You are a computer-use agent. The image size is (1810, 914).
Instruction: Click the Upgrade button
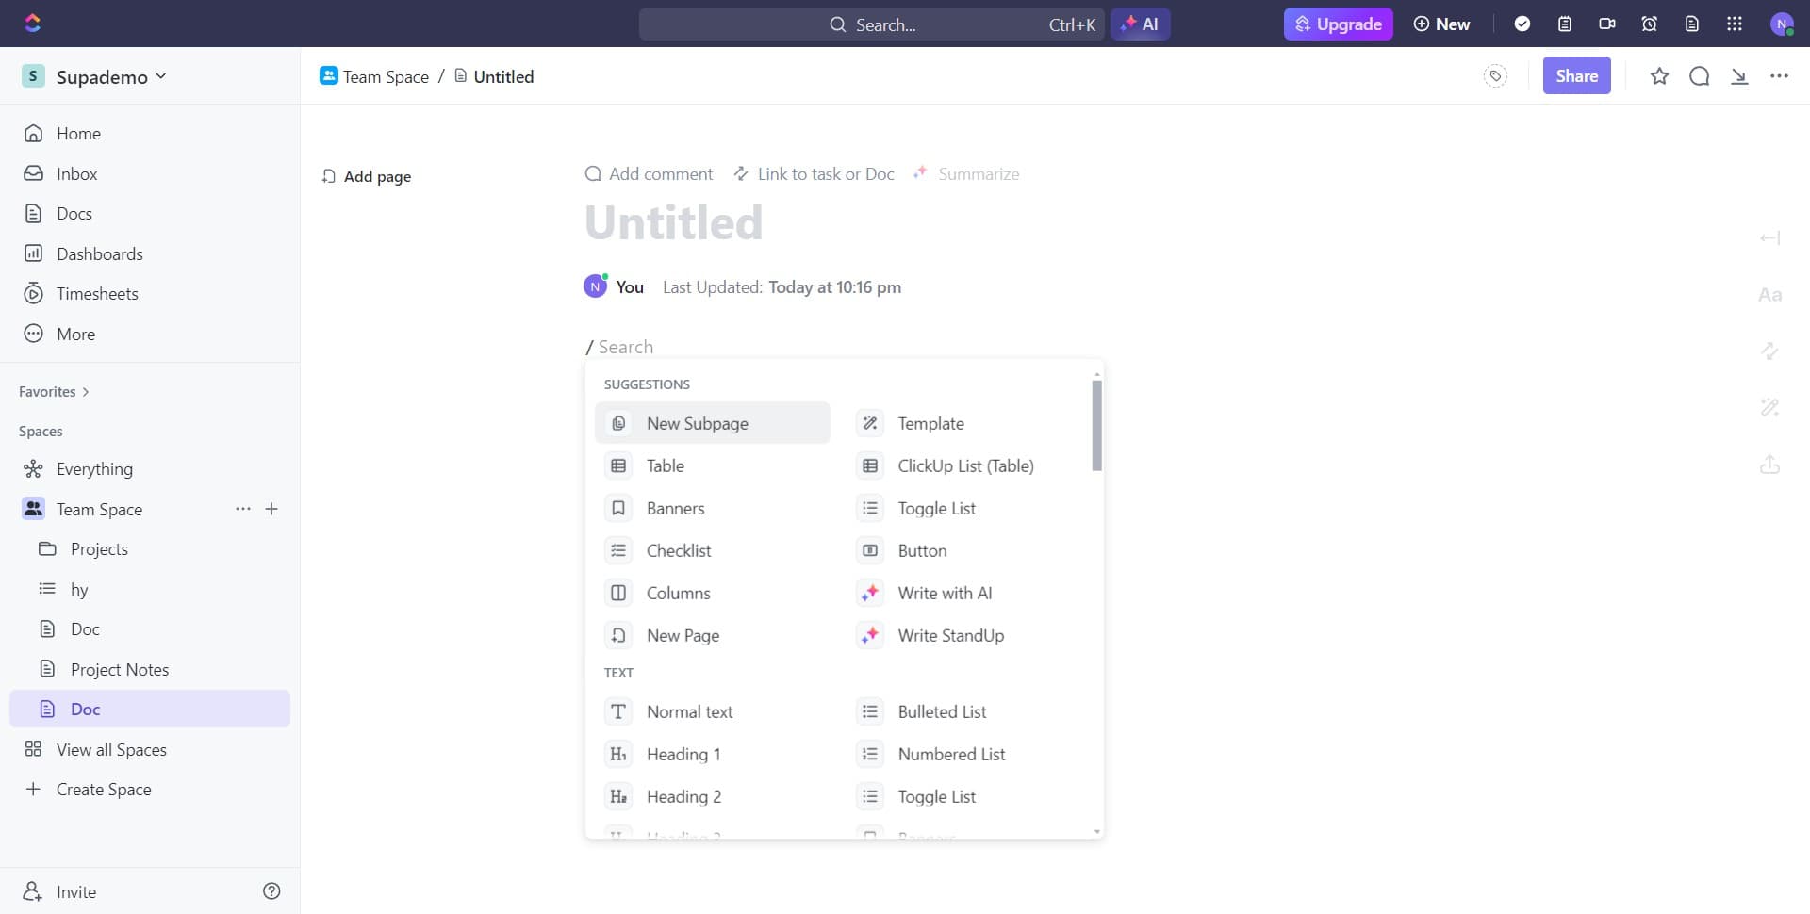coord(1338,24)
